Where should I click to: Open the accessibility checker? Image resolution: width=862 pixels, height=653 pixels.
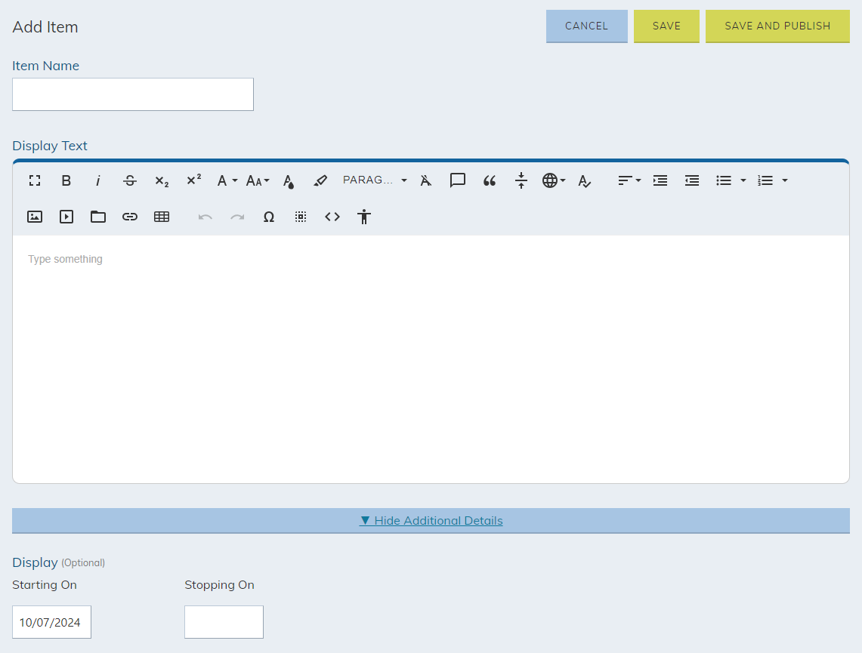[x=364, y=217]
